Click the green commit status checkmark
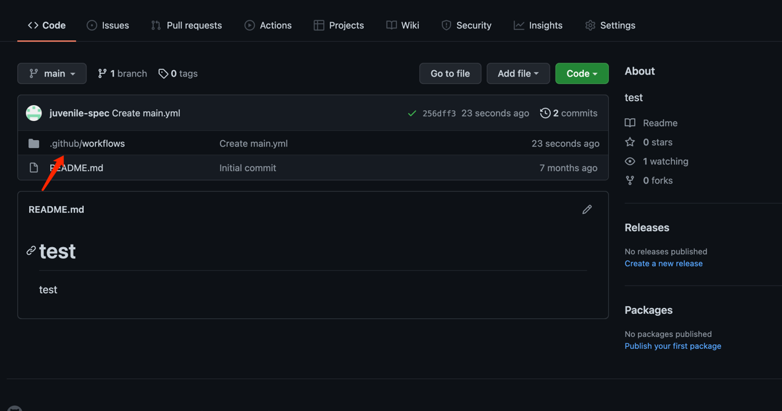 [x=412, y=113]
